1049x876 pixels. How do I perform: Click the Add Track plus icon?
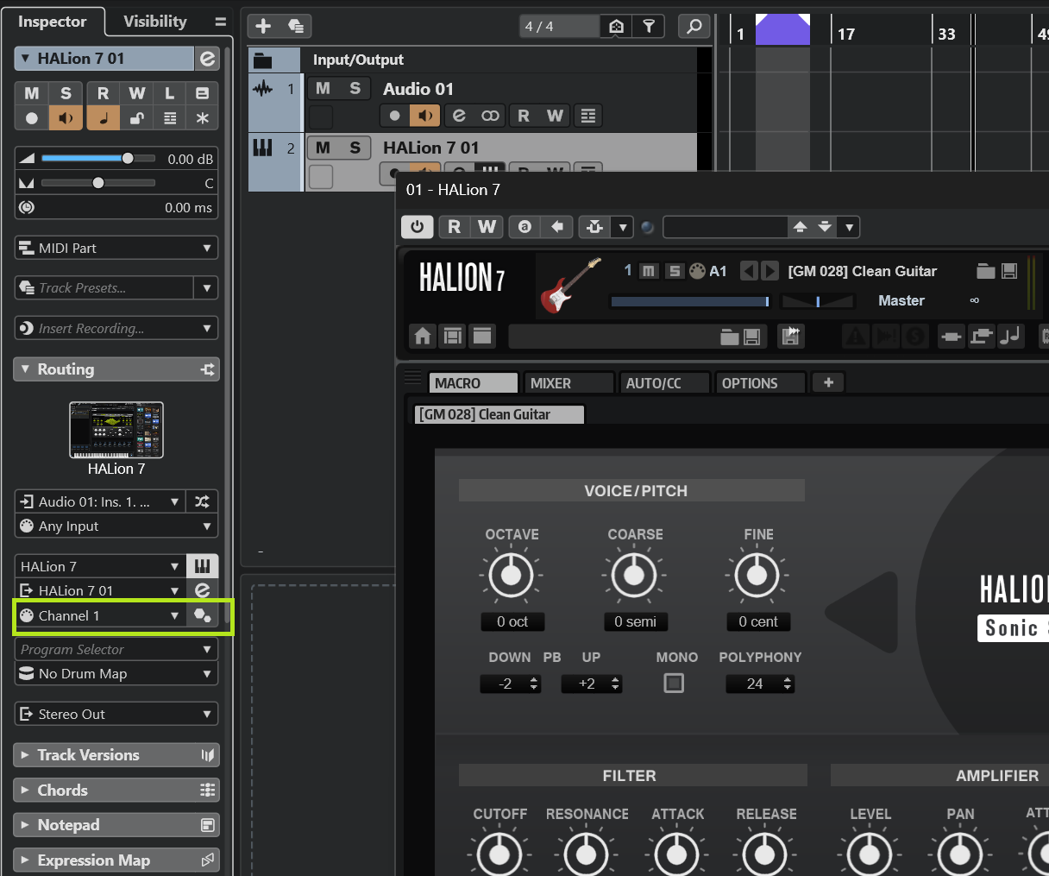[x=263, y=26]
